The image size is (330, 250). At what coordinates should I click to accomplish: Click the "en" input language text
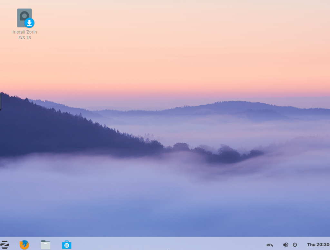(269, 245)
